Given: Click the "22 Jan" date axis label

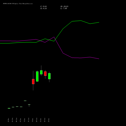Looking at the screenshot, I should pyautogui.click(x=45, y=120).
